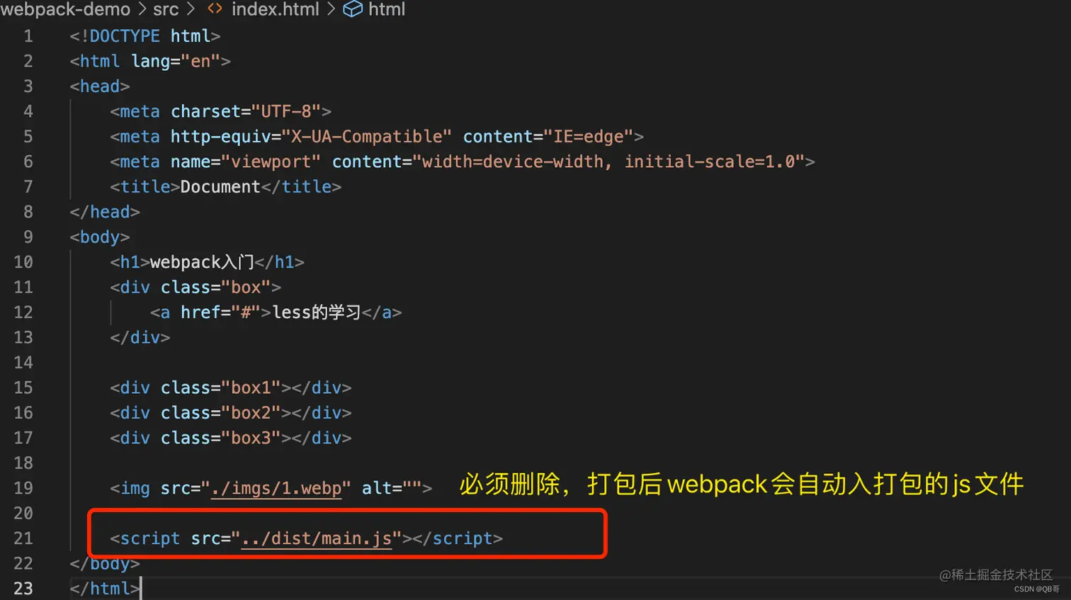Image resolution: width=1071 pixels, height=600 pixels.
Task: Select line number 23 in the gutter
Action: point(23,589)
